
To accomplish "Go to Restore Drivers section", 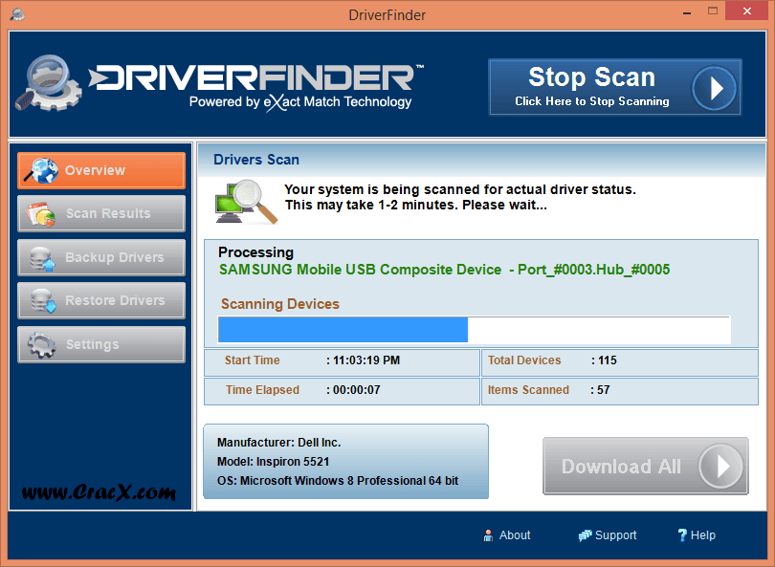I will click(114, 301).
